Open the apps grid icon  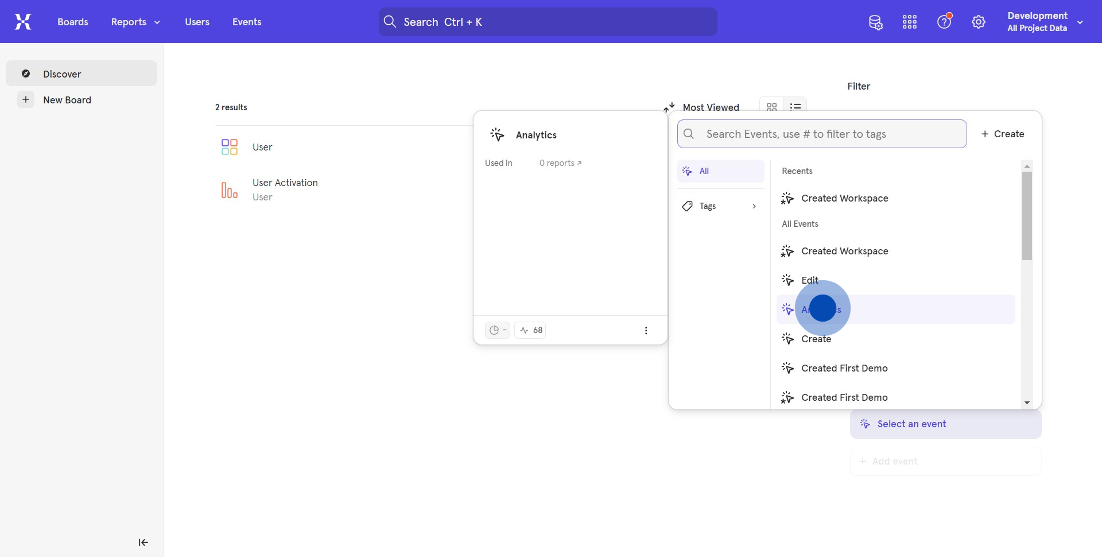click(x=910, y=22)
